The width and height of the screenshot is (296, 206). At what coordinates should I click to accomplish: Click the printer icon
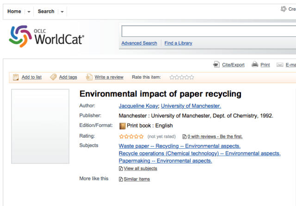[254, 65]
